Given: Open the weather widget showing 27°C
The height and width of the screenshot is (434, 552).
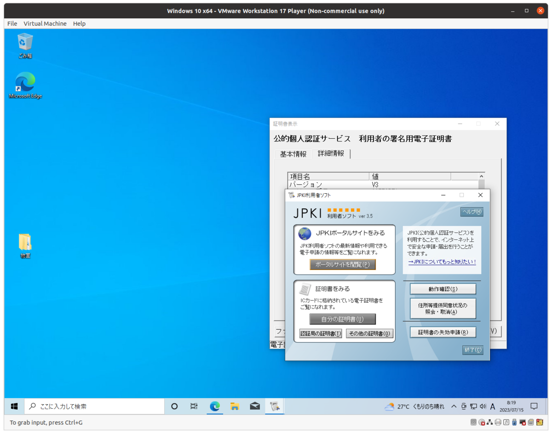Looking at the screenshot, I should pyautogui.click(x=414, y=406).
